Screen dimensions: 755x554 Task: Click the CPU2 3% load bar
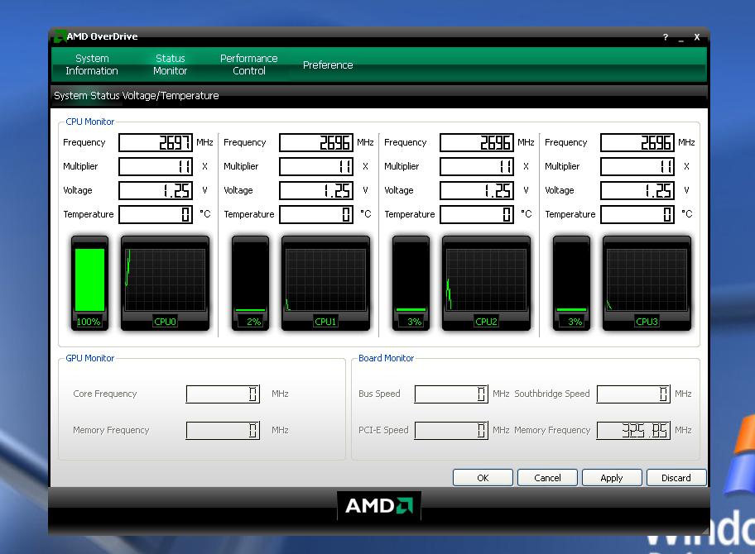tap(411, 283)
